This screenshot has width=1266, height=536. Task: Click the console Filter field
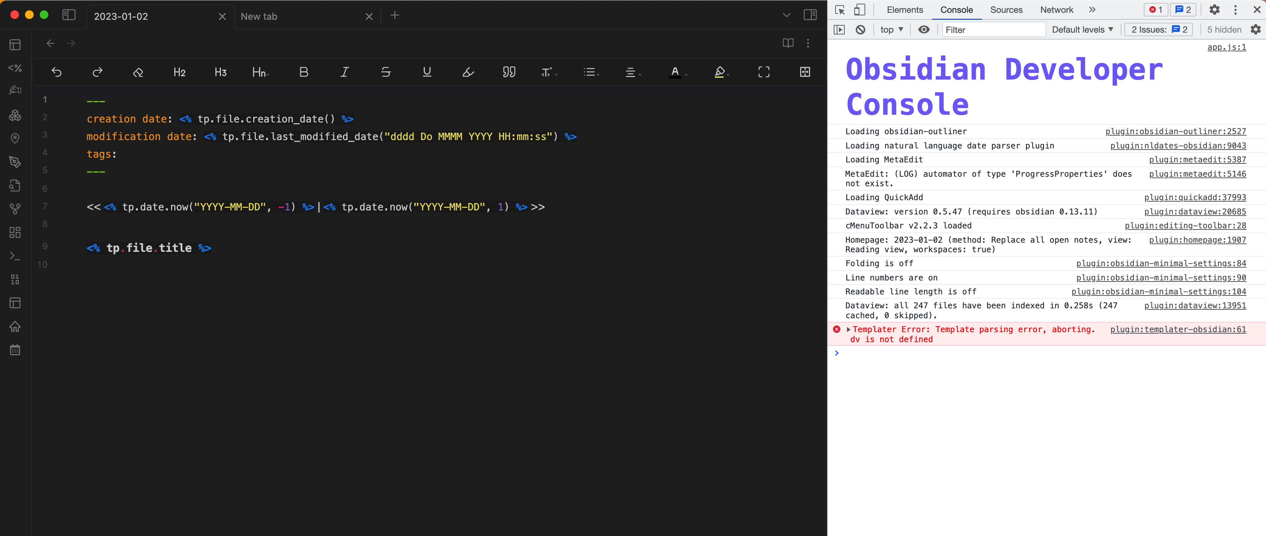click(x=994, y=29)
